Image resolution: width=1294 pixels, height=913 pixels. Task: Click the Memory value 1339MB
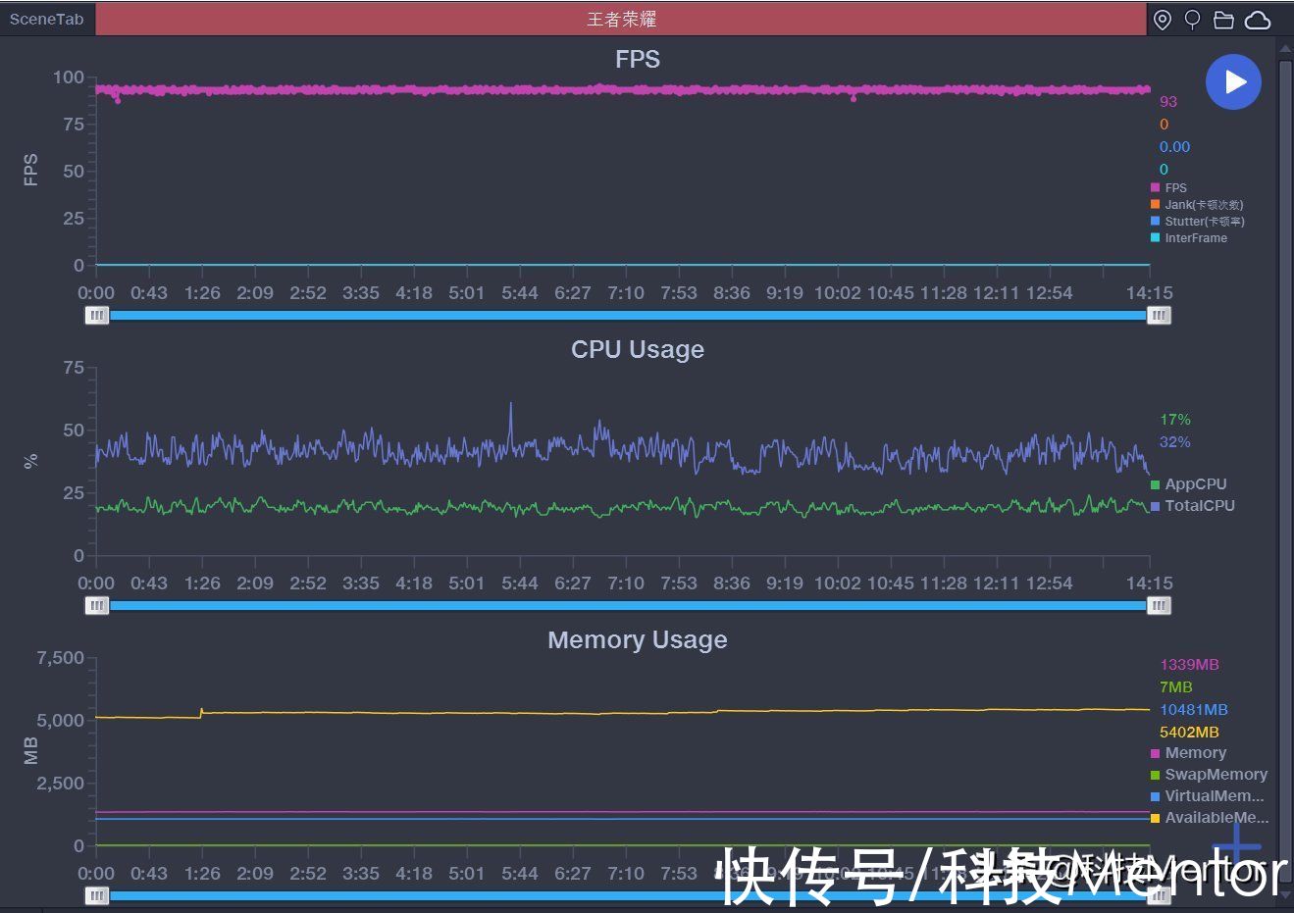click(1189, 664)
